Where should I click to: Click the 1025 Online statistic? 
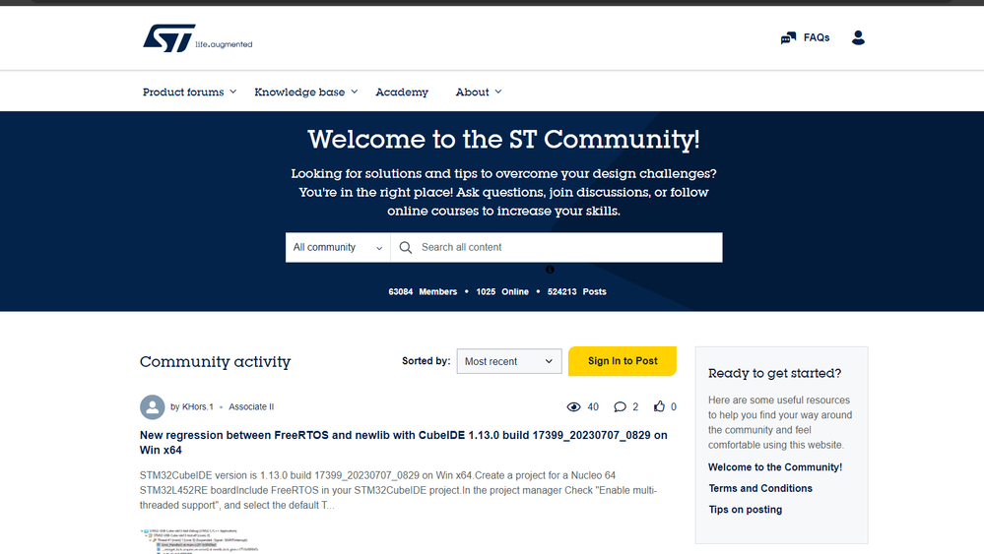pyautogui.click(x=502, y=292)
